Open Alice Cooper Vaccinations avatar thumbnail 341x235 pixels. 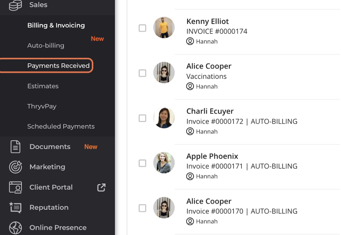tap(164, 73)
